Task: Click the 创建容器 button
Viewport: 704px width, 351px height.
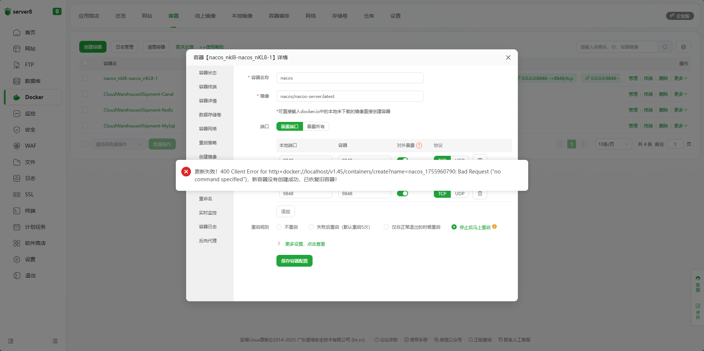Action: pos(93,47)
